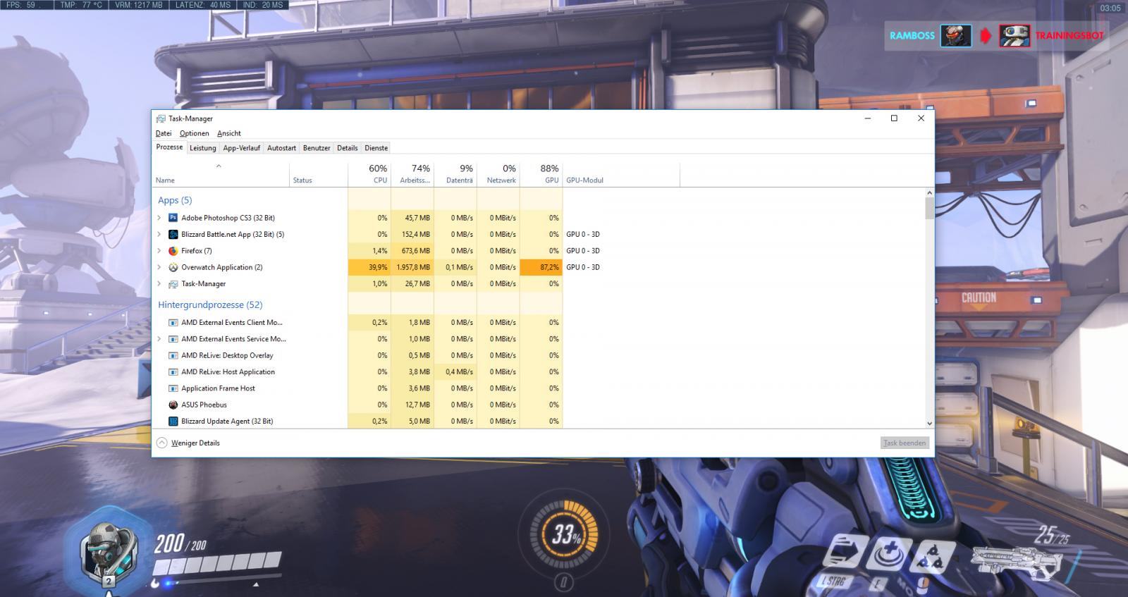Click the AMD External Events Client icon
This screenshot has width=1128, height=597.
click(173, 323)
